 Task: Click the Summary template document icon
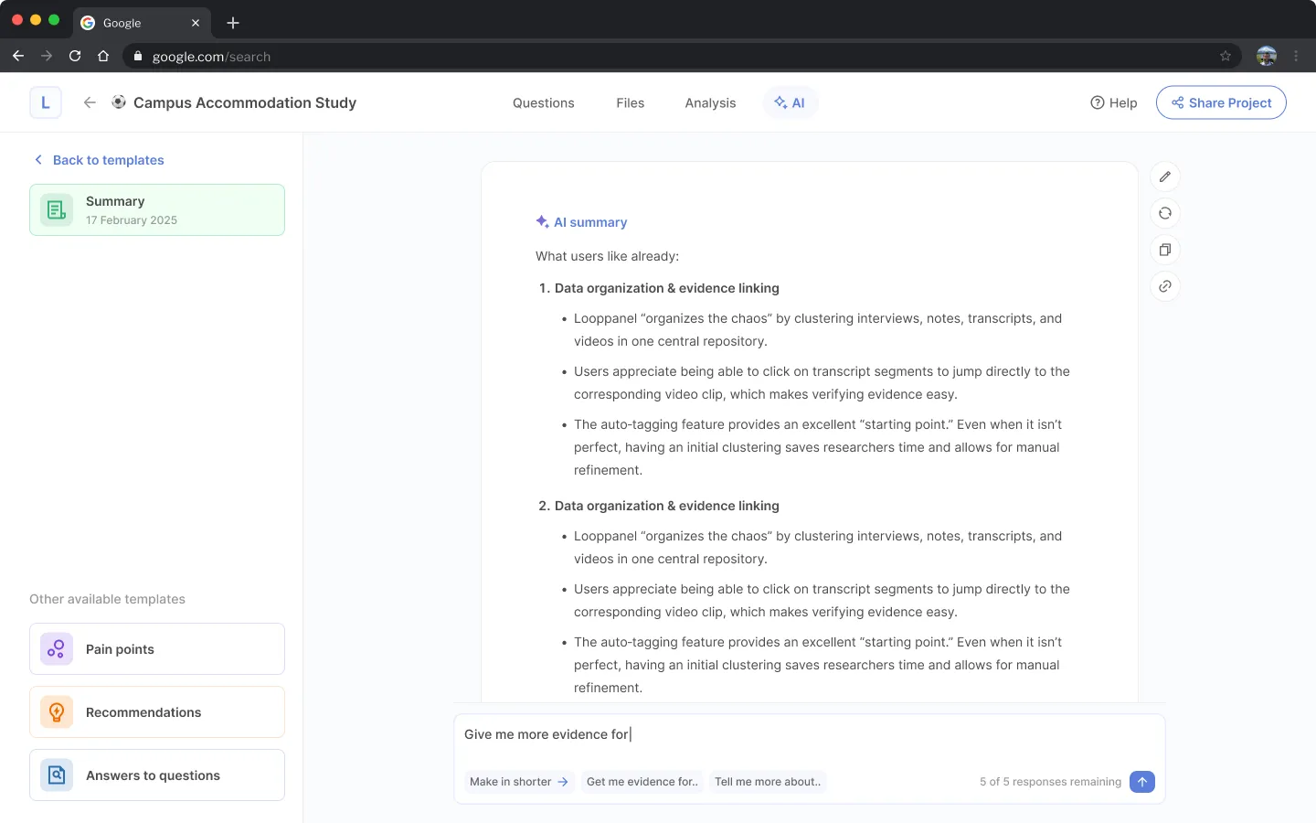(x=57, y=210)
